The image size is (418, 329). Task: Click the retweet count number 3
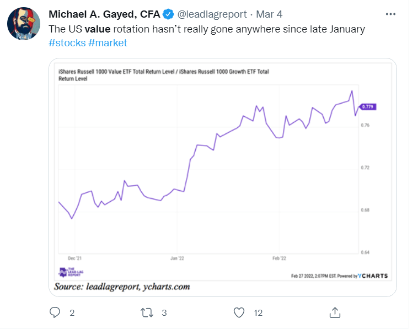coord(164,313)
